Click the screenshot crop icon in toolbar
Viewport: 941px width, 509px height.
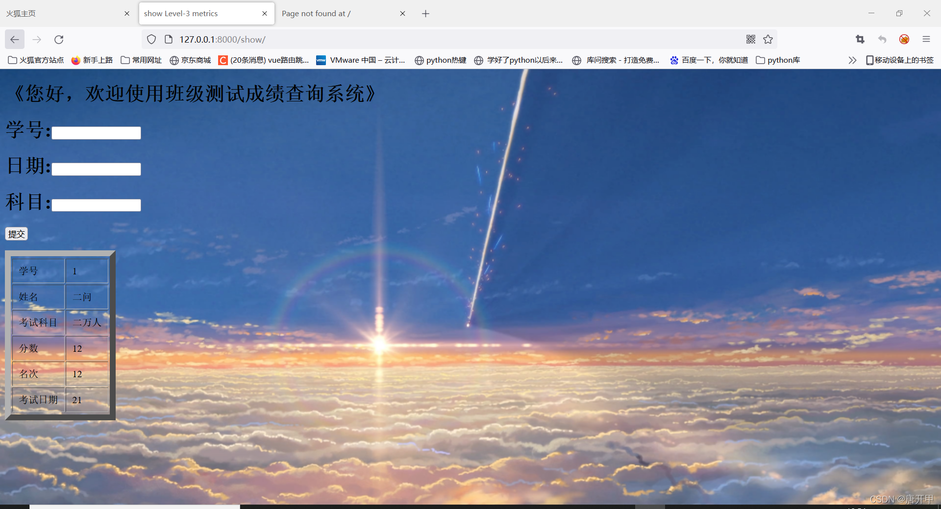pos(860,39)
